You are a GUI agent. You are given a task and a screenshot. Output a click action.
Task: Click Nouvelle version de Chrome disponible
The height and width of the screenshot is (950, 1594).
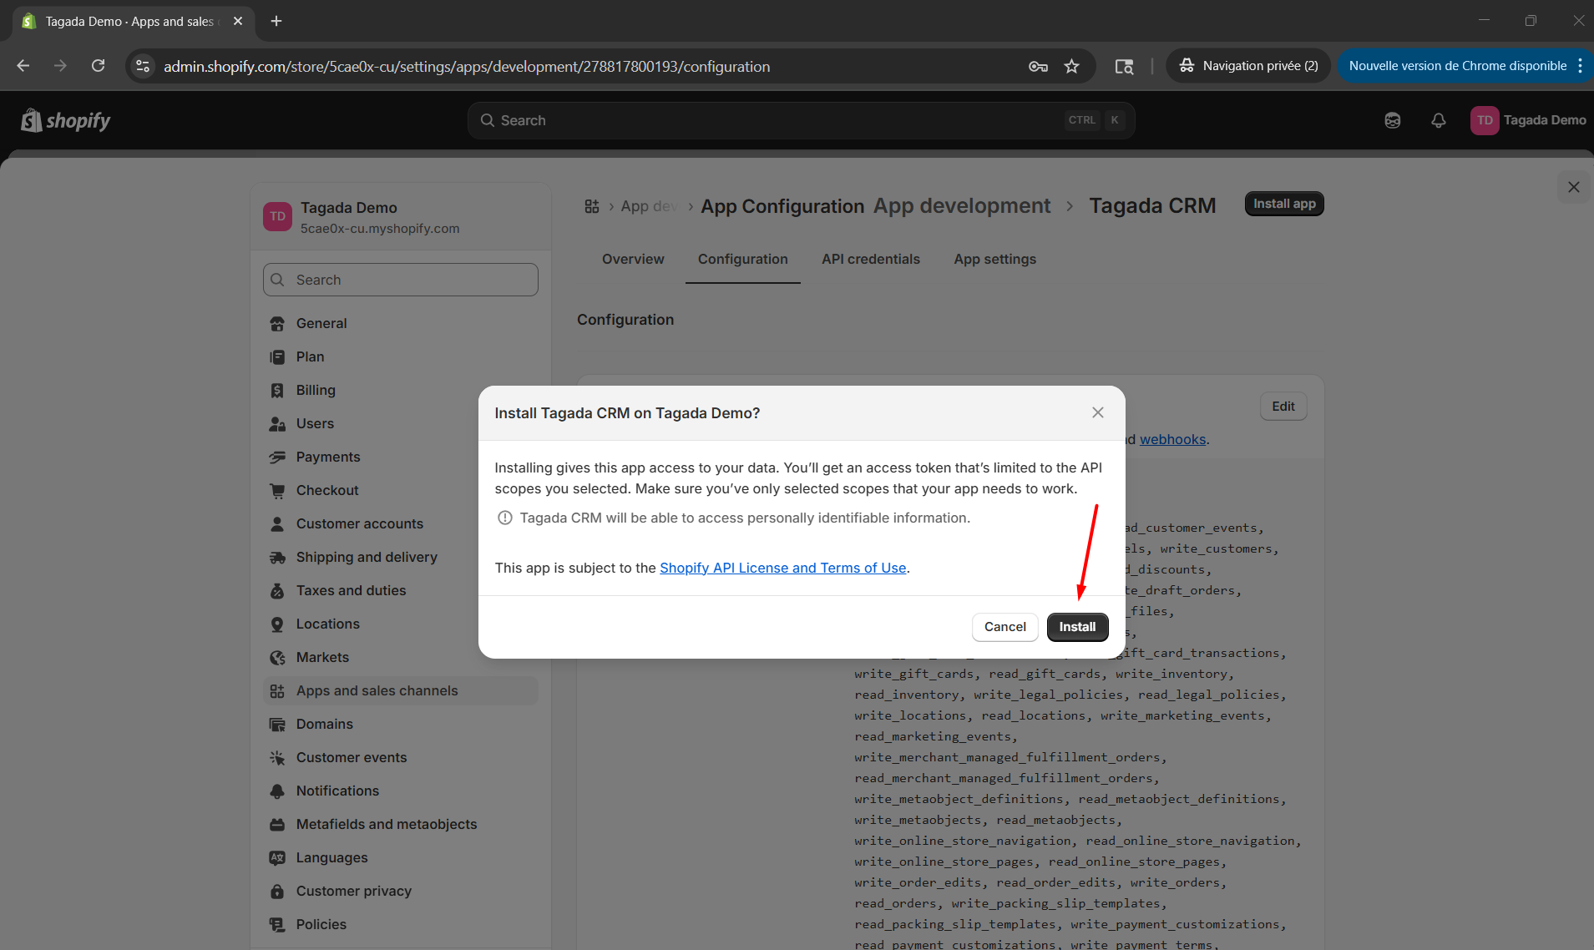point(1457,66)
